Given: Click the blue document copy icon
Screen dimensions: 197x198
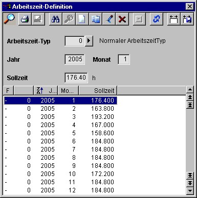Looking at the screenshot, I should pos(96,19).
